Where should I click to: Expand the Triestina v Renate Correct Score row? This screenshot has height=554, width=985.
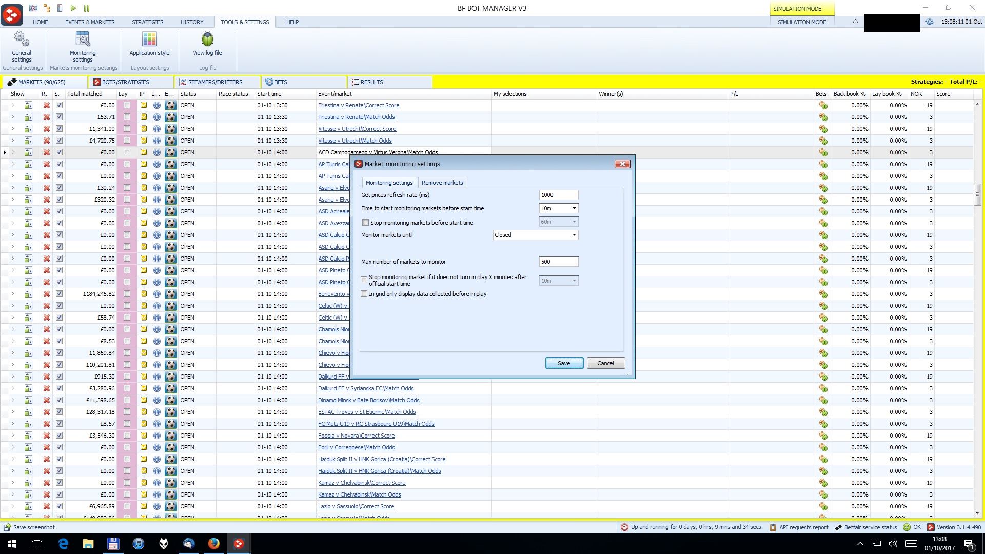pos(13,105)
